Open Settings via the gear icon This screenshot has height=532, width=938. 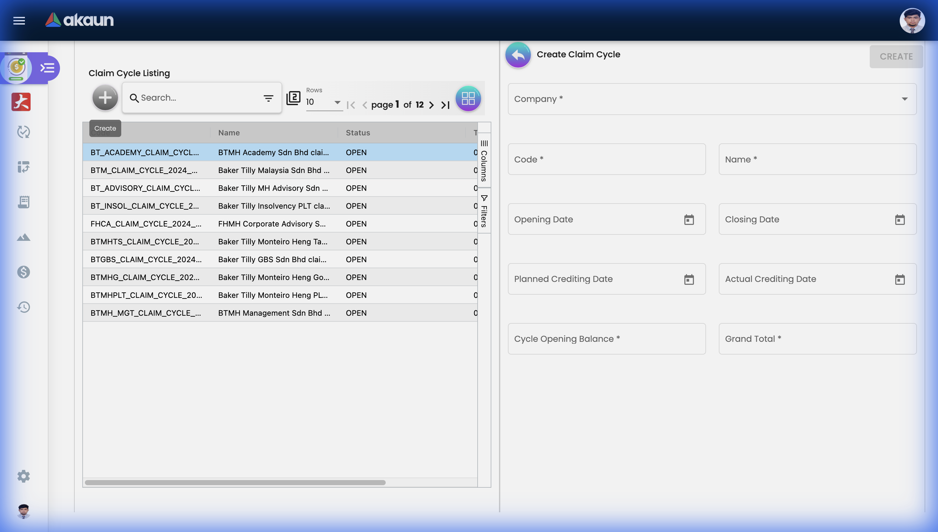[23, 476]
